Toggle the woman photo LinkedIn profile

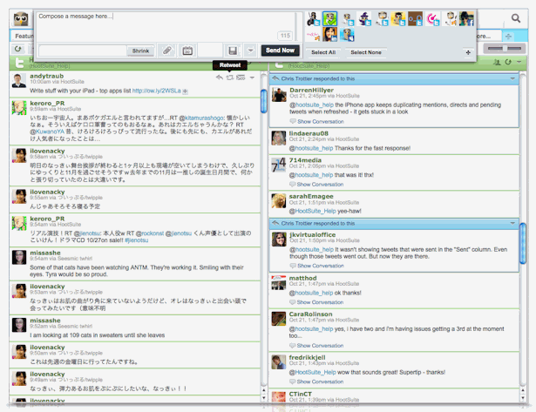pos(329,35)
